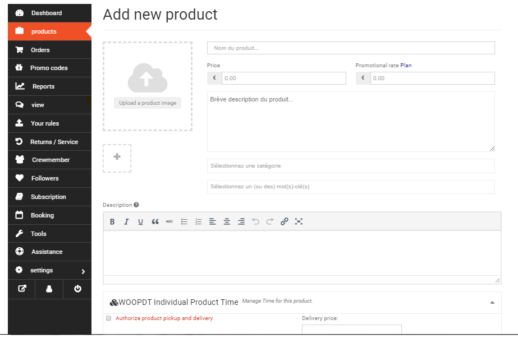Click the Delivery price input field
518x338 pixels.
[x=352, y=330]
